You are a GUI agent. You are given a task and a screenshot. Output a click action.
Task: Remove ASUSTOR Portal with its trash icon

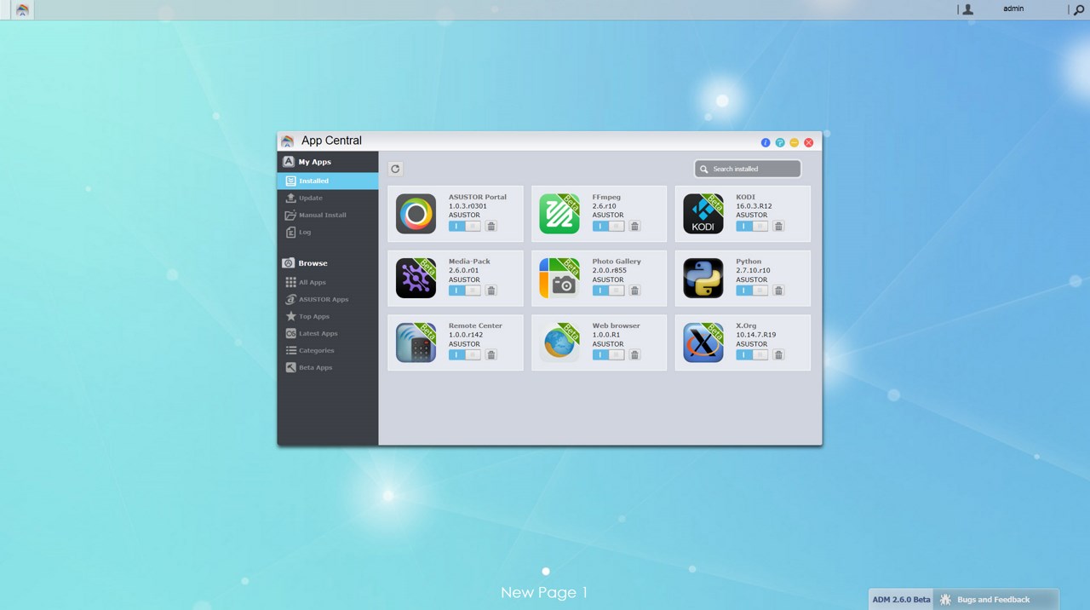(491, 227)
